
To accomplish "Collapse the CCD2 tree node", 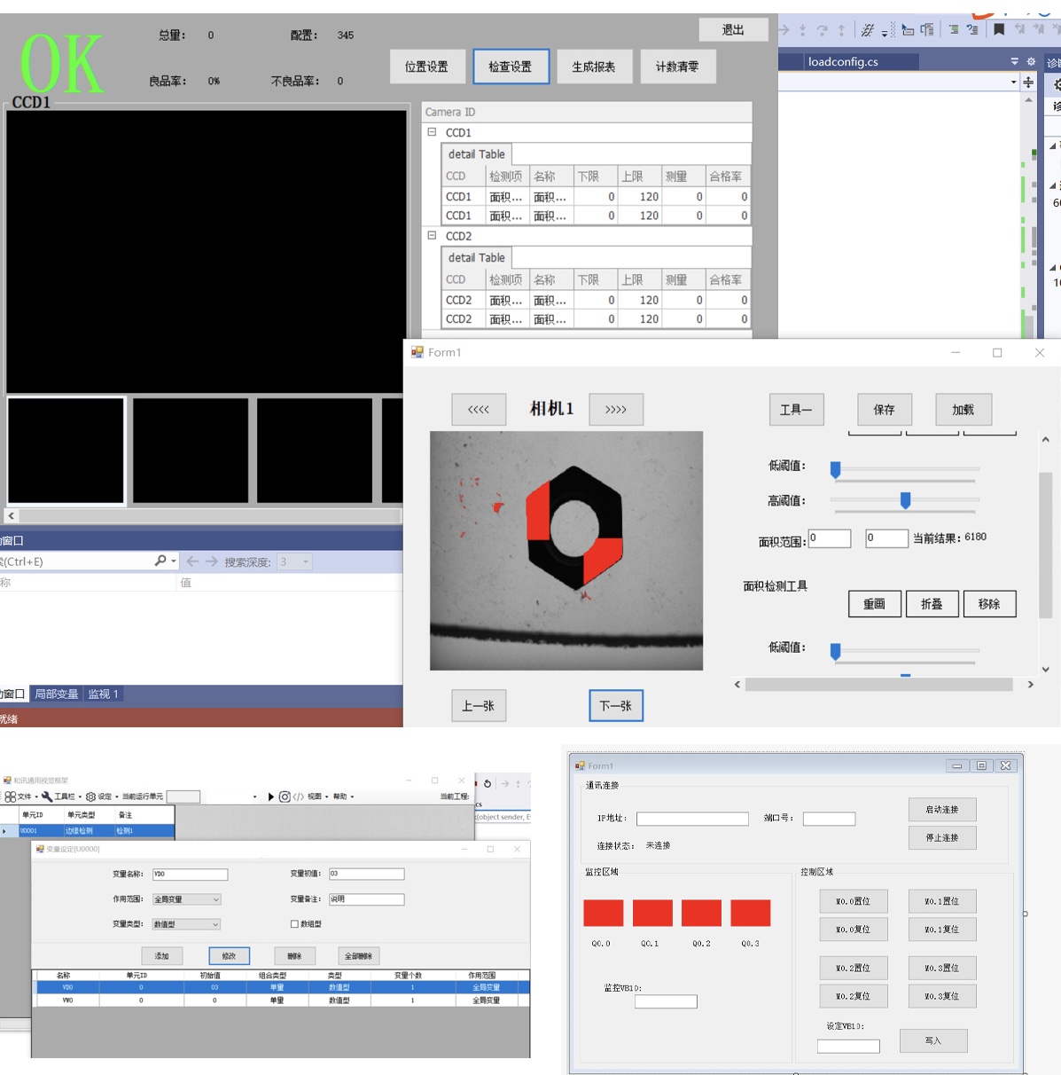I will pos(433,236).
